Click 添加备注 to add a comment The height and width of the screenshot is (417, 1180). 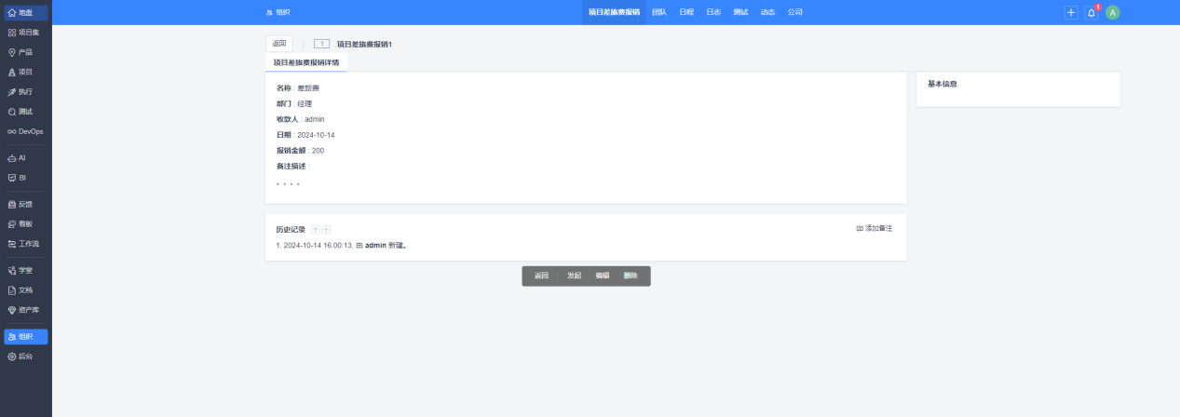(875, 228)
